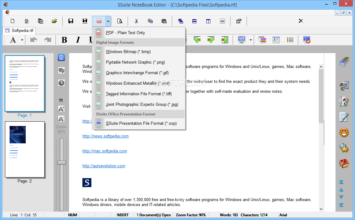
Task: Open the font letter A tool
Action: (x=13, y=40)
